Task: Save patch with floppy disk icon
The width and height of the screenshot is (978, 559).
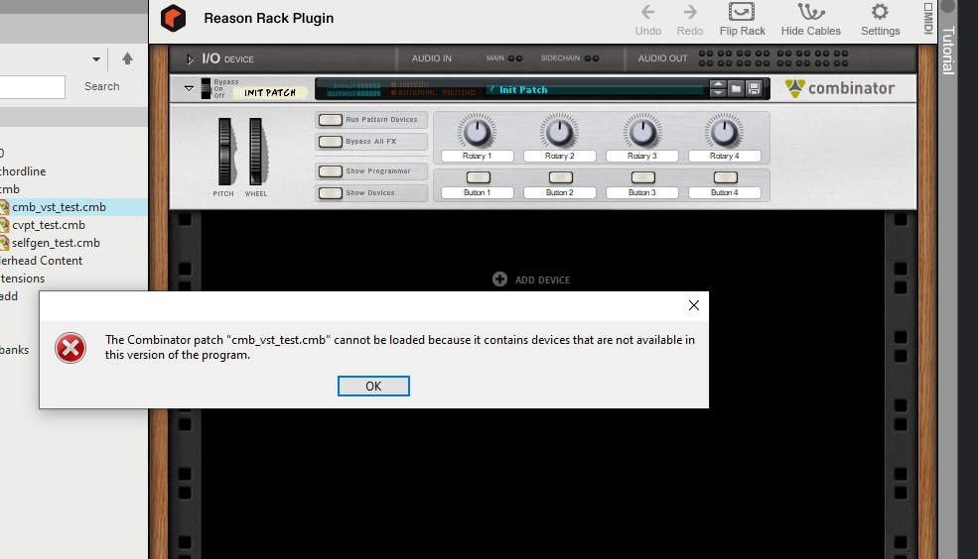Action: coord(754,88)
